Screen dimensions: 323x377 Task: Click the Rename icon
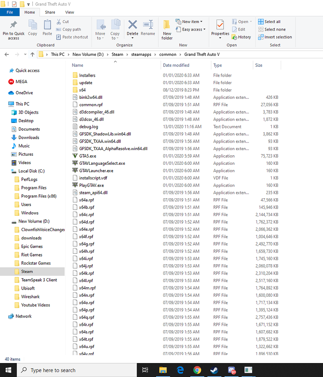(x=148, y=25)
